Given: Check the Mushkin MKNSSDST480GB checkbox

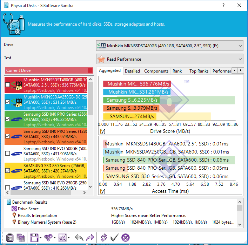Looking at the screenshot, I should click(7, 85).
